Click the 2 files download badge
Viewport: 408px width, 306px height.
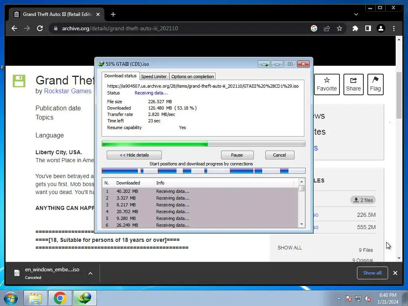363,200
